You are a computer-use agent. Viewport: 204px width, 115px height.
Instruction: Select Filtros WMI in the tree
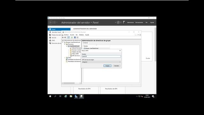point(75,54)
